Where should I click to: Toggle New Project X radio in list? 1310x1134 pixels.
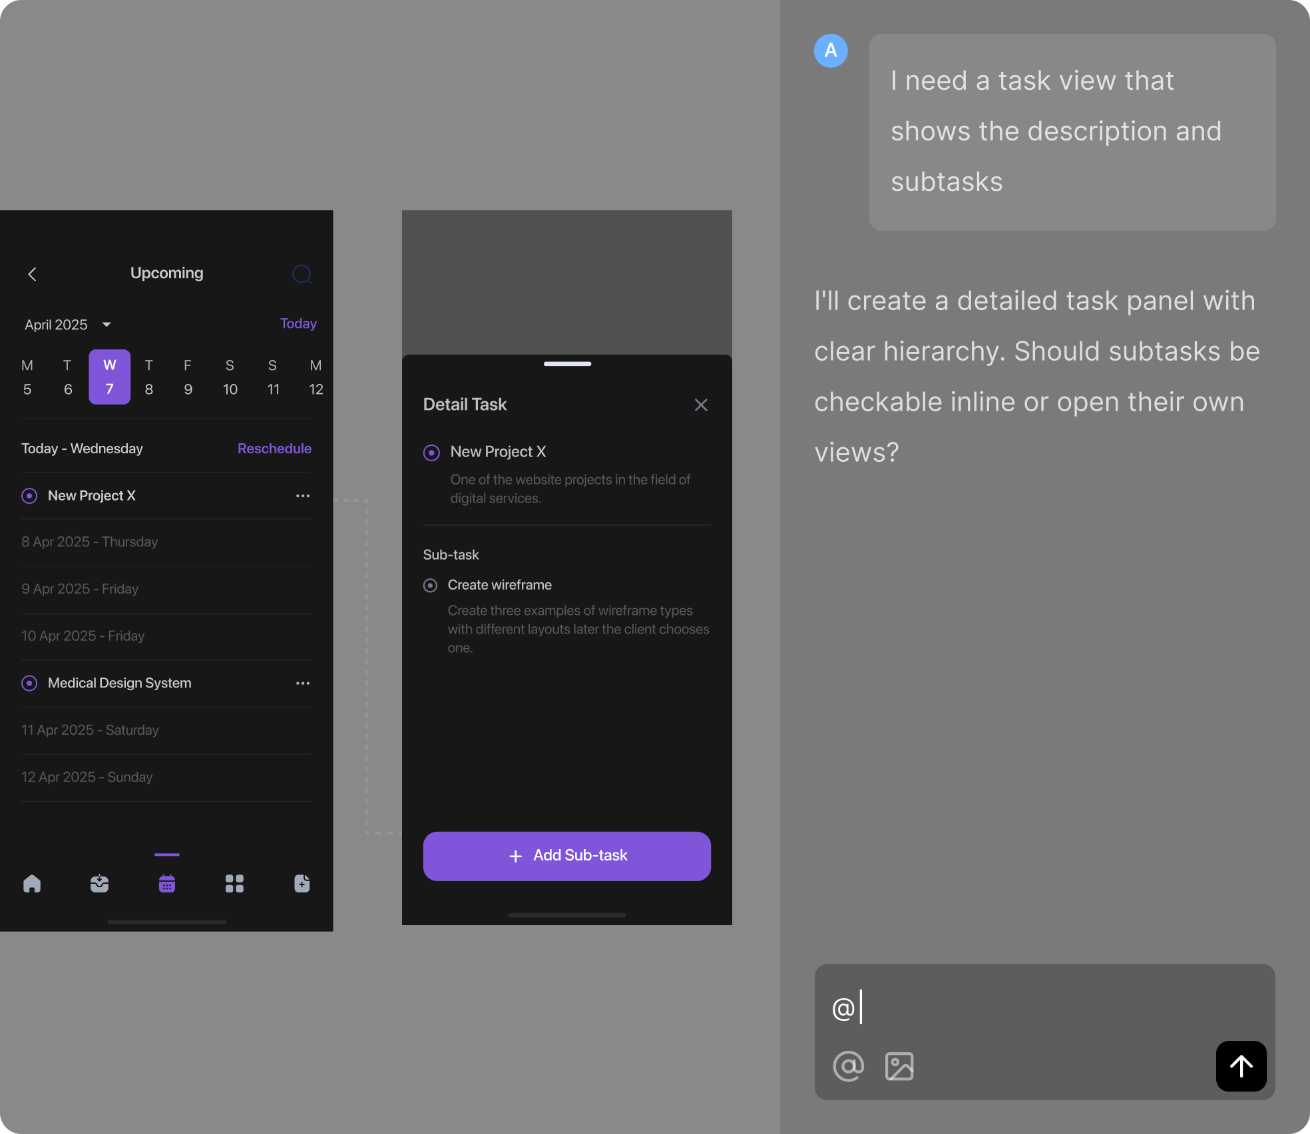click(29, 496)
